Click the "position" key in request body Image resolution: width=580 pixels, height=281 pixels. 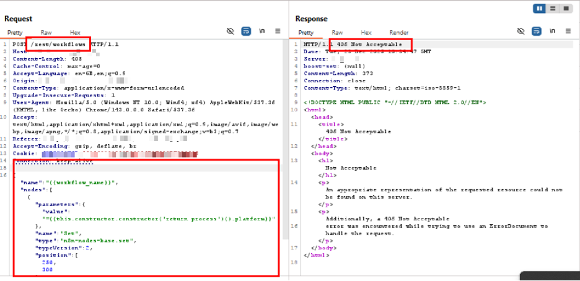[x=54, y=255]
